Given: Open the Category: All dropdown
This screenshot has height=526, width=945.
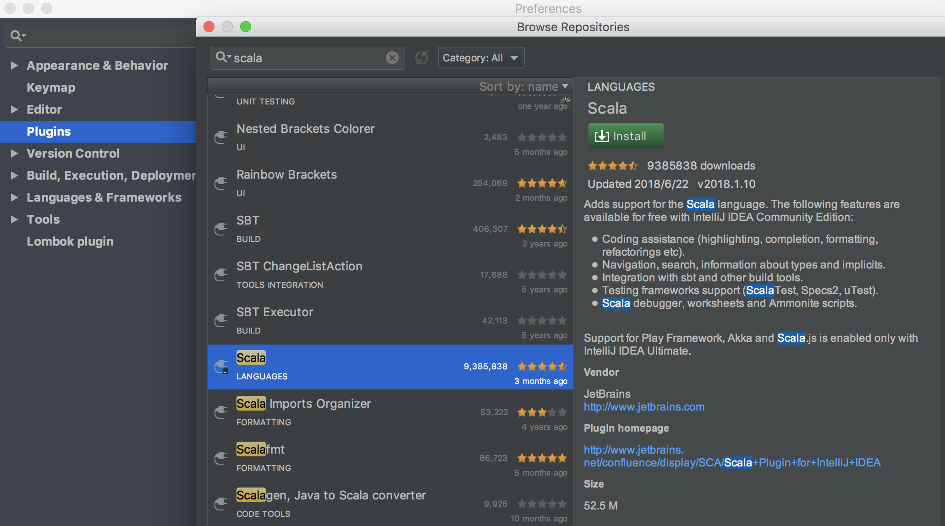Looking at the screenshot, I should (x=481, y=58).
